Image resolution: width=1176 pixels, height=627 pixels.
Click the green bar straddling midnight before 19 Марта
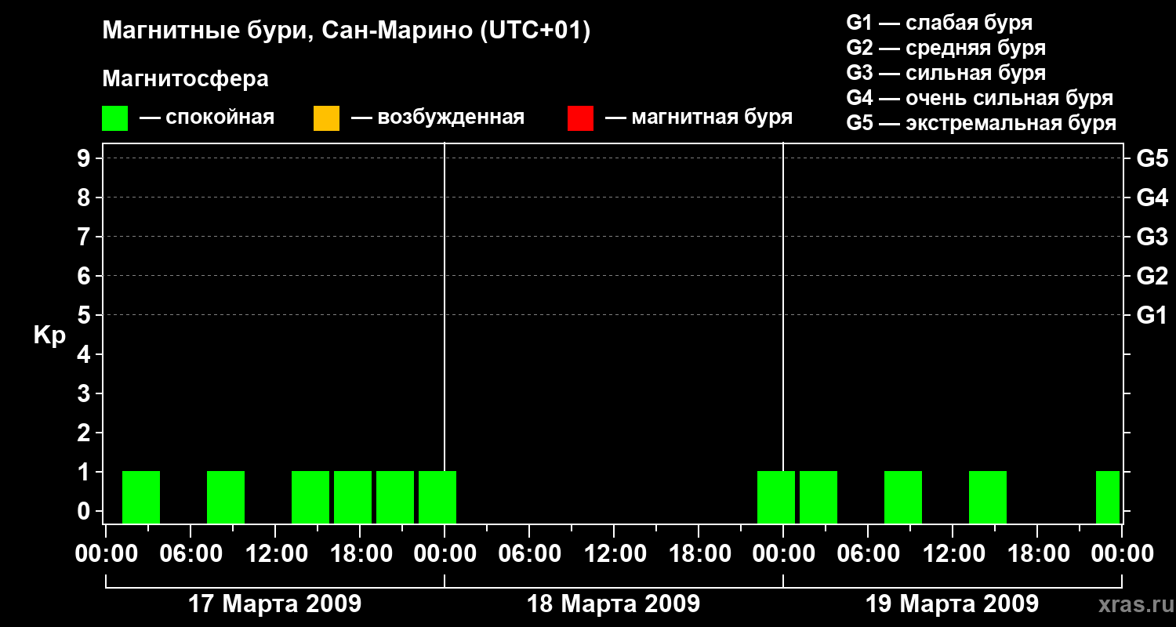click(776, 497)
